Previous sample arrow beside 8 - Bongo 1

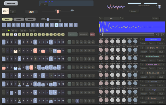[x=142, y=98]
